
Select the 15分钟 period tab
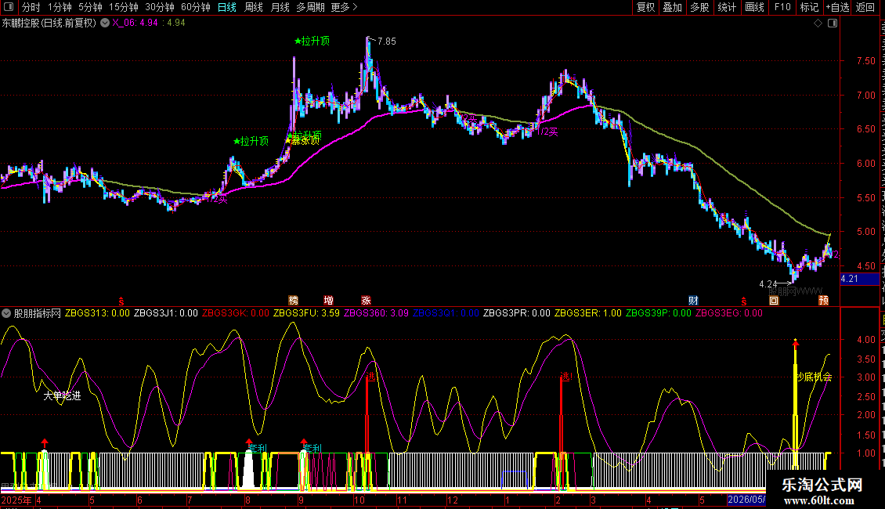[x=124, y=7]
